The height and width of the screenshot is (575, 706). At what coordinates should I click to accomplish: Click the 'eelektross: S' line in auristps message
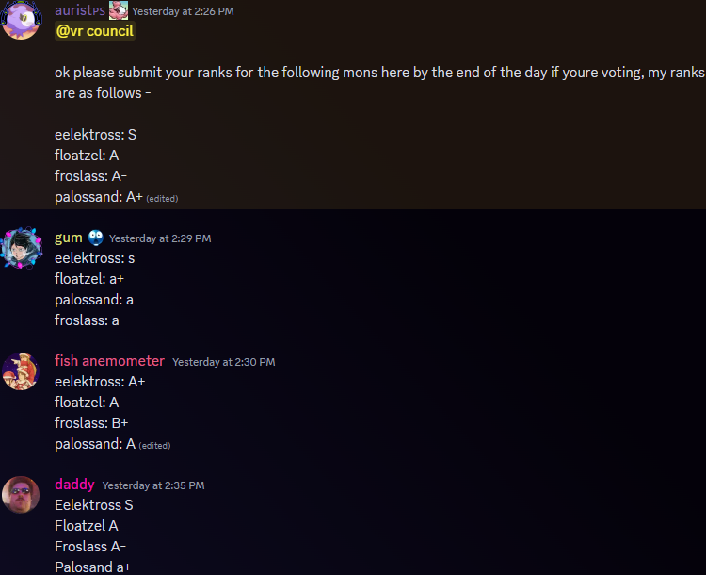(x=95, y=135)
